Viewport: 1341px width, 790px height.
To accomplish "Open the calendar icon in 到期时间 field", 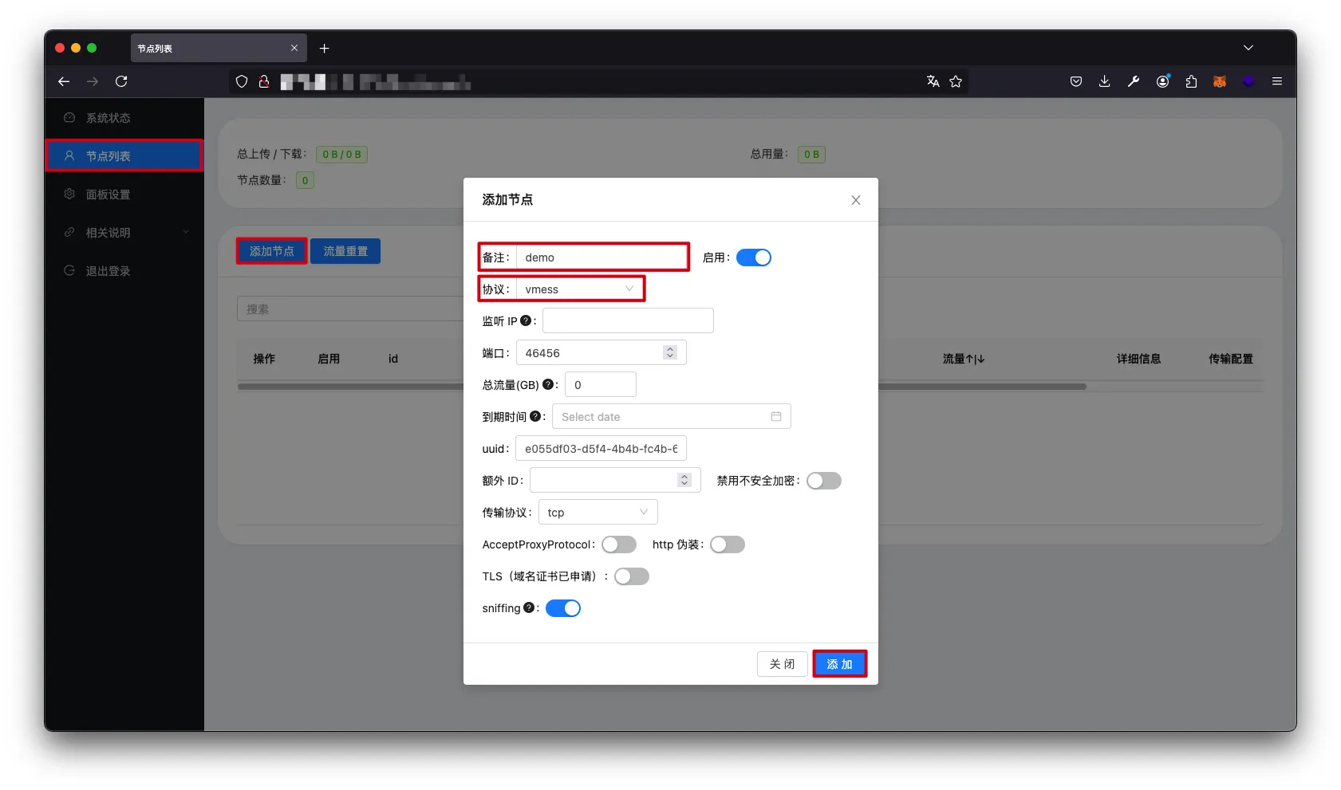I will click(x=775, y=417).
